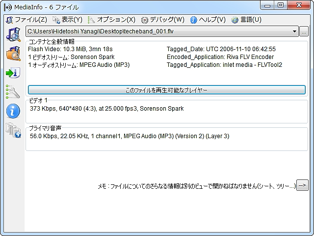Open the 言語(U) menu
Screen dimensions: 314x236
click(x=246, y=20)
